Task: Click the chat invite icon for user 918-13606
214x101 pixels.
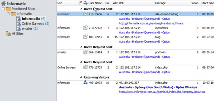Action: [85, 14]
